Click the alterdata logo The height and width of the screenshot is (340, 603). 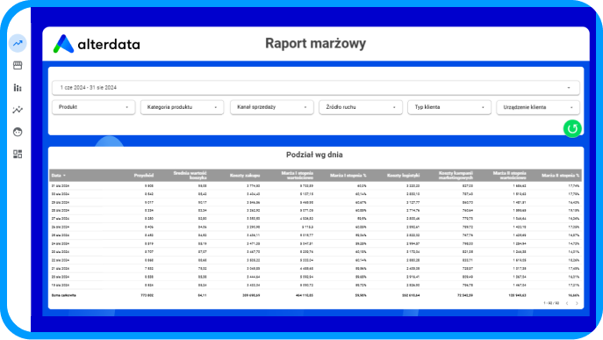(x=97, y=44)
